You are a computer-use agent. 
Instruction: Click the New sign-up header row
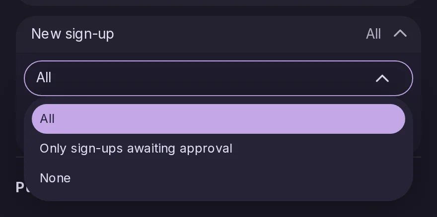[x=218, y=34]
